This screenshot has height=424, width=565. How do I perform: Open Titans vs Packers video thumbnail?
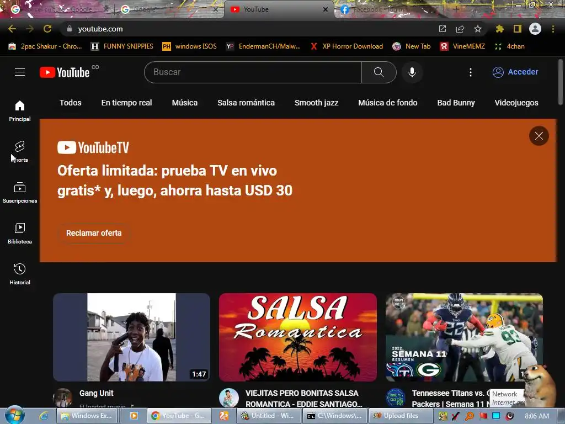tap(464, 337)
